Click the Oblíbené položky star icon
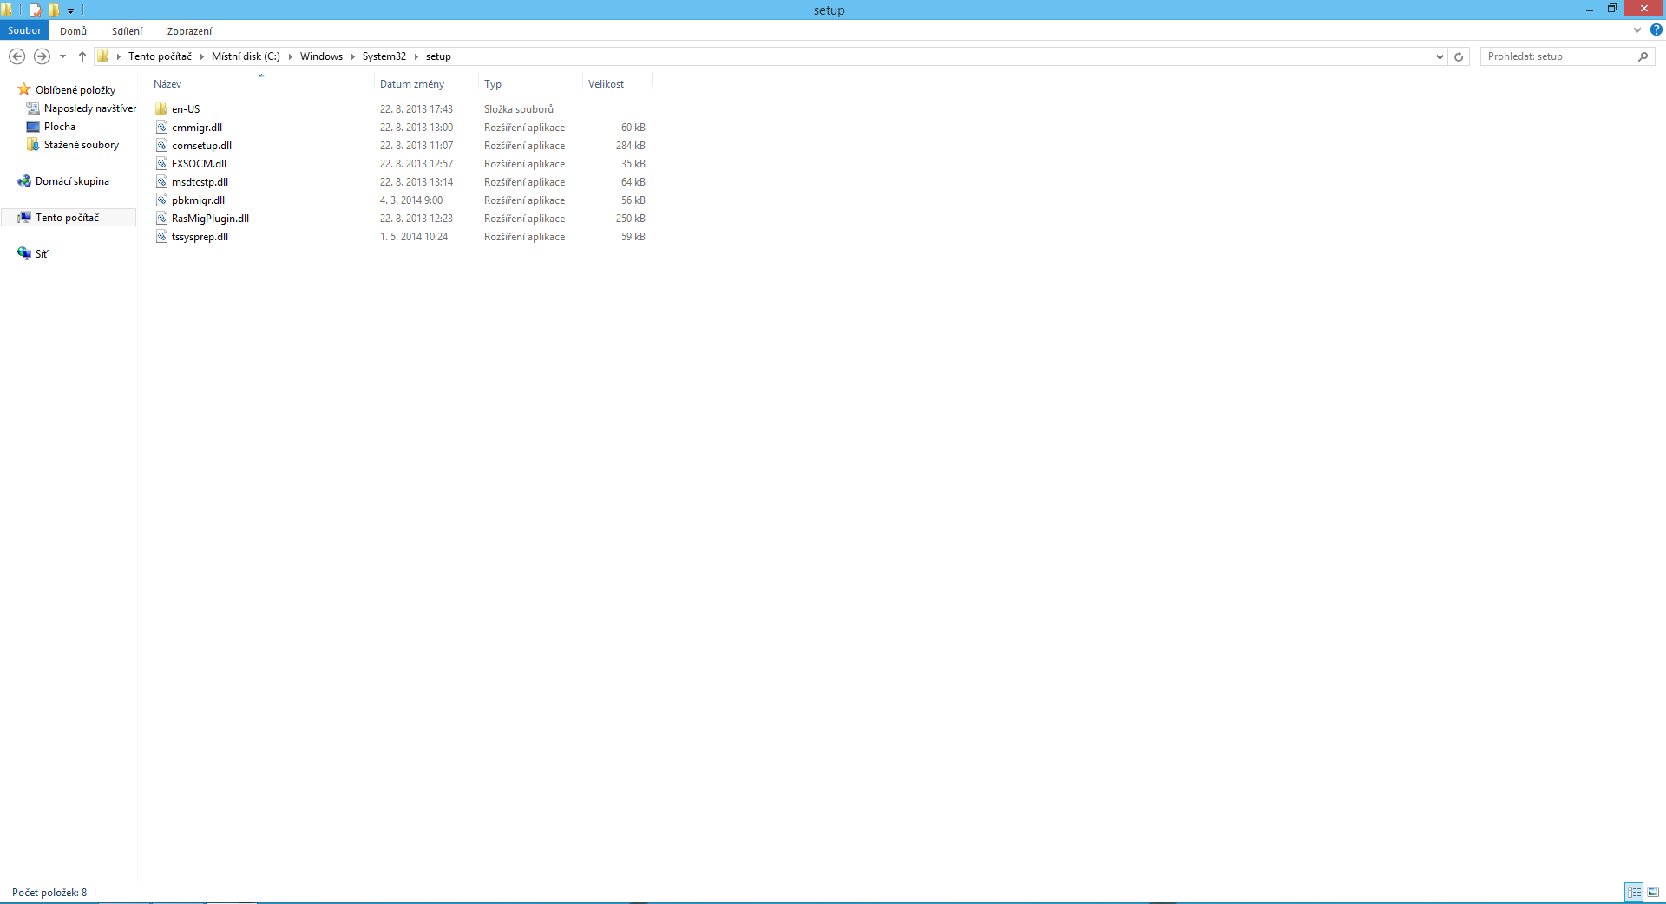Viewport: 1666px width, 904px height. click(24, 89)
